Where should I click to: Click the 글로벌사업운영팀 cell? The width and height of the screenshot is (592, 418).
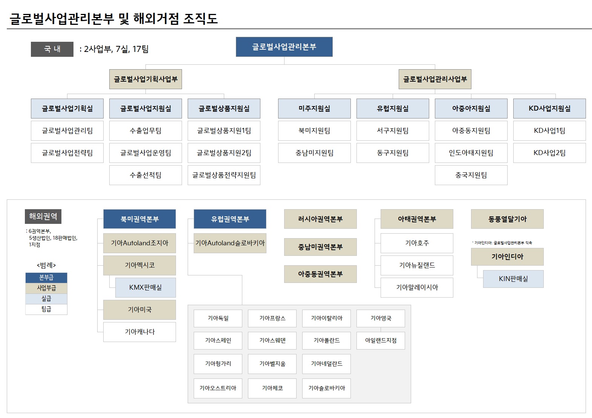pyautogui.click(x=145, y=153)
